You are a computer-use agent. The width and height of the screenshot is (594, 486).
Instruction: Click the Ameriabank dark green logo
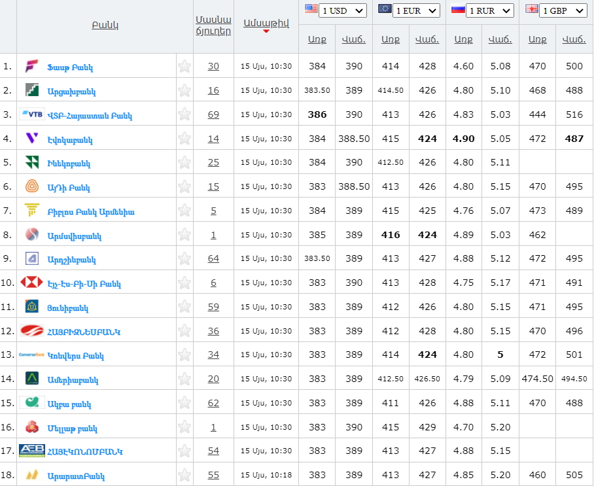32,379
